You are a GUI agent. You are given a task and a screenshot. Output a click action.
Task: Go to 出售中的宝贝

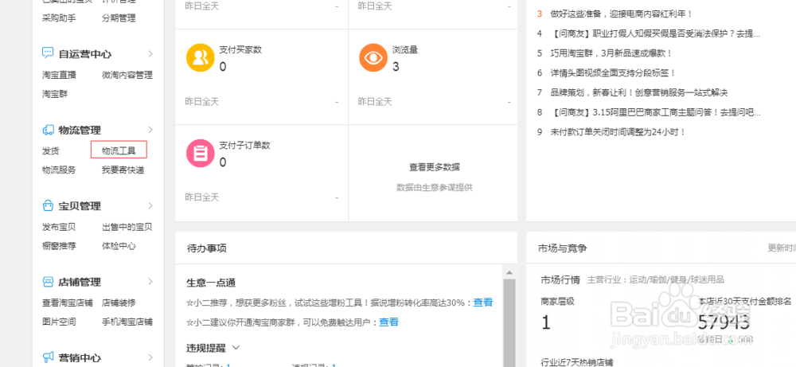[x=127, y=227]
